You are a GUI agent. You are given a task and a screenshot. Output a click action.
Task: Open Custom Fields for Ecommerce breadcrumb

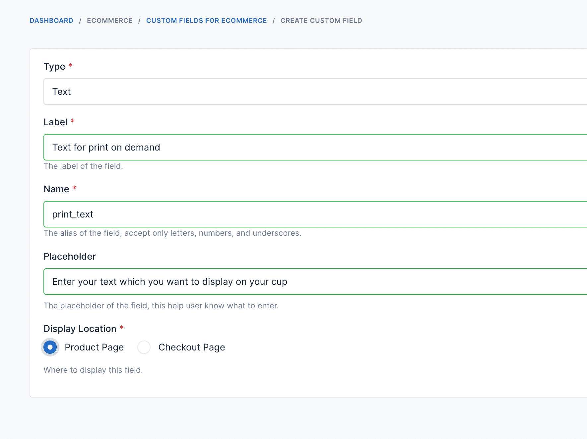[x=206, y=21]
